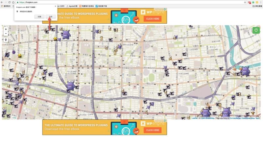263x148 pixels.
Task: Expand the Other Bookmarks folder
Action: (257, 6)
